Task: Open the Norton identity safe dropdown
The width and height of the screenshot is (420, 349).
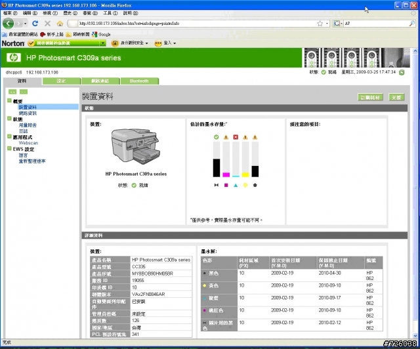Action: point(130,43)
